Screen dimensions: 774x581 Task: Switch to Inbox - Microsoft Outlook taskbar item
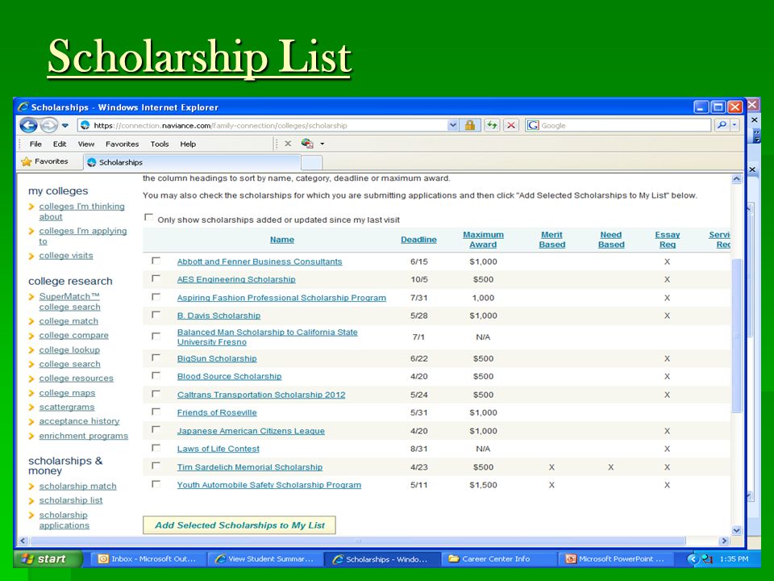(x=148, y=558)
